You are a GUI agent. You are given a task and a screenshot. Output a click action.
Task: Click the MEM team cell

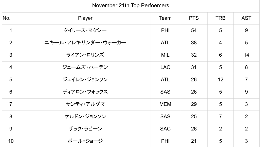(x=165, y=104)
